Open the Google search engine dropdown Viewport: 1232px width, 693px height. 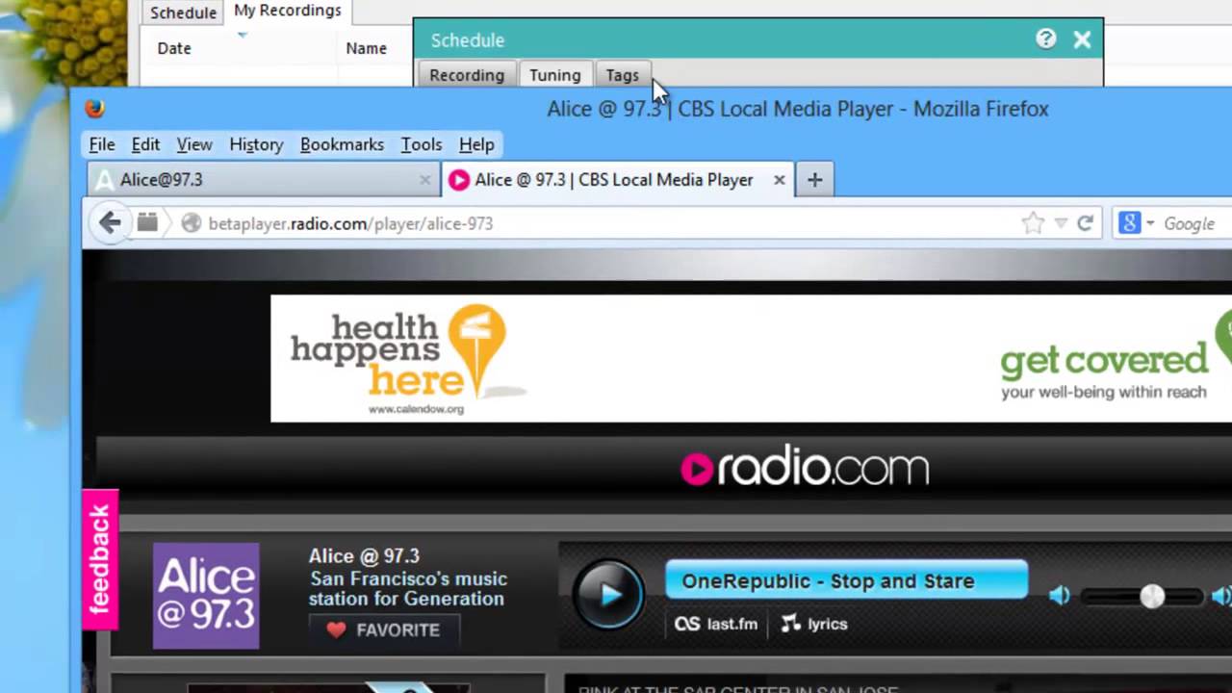coord(1136,223)
